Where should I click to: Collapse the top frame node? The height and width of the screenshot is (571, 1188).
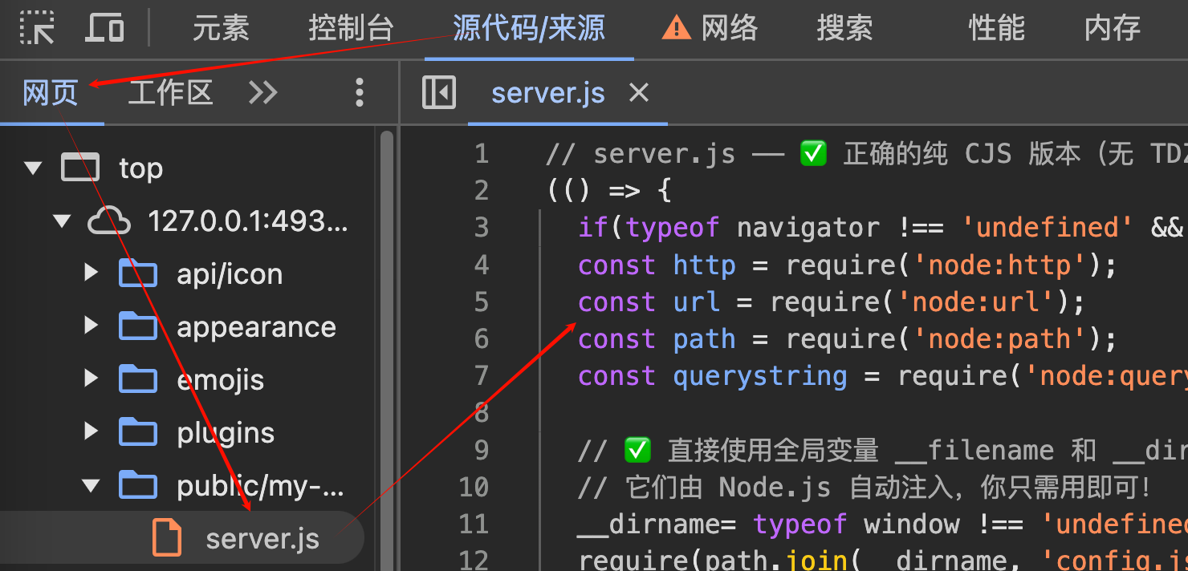point(33,168)
